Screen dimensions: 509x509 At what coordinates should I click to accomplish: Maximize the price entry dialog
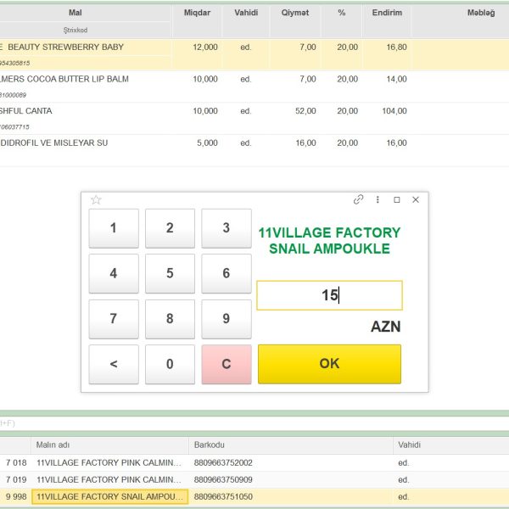[x=397, y=199]
